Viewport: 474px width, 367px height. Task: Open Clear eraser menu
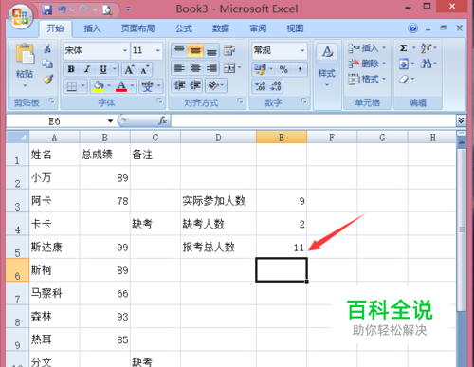[x=407, y=79]
